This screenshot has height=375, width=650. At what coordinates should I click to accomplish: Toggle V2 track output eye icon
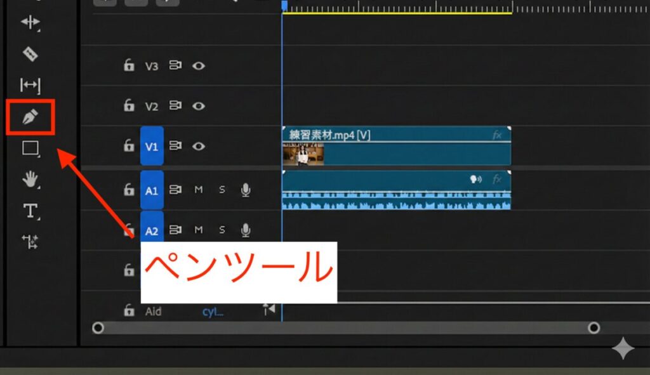tap(198, 106)
